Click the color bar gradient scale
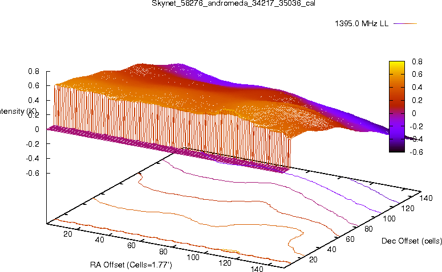This screenshot has width=442, height=272. [x=396, y=106]
